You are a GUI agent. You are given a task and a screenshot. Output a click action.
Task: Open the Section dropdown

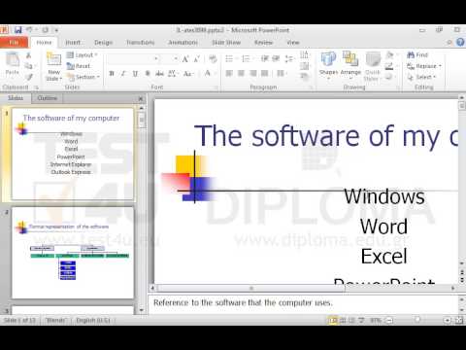pos(83,77)
